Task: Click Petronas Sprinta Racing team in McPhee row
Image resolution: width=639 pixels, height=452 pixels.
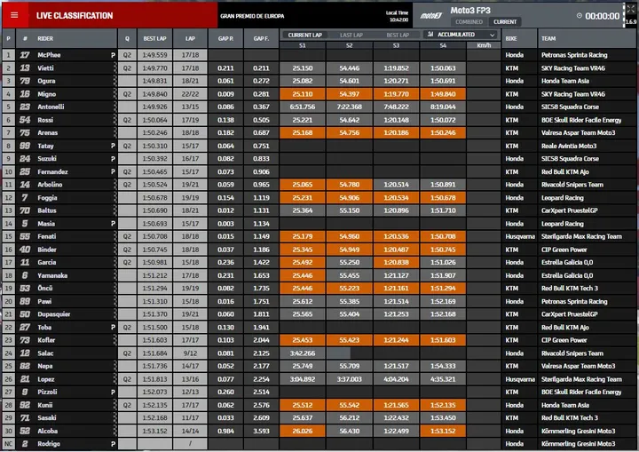Action: click(x=574, y=55)
